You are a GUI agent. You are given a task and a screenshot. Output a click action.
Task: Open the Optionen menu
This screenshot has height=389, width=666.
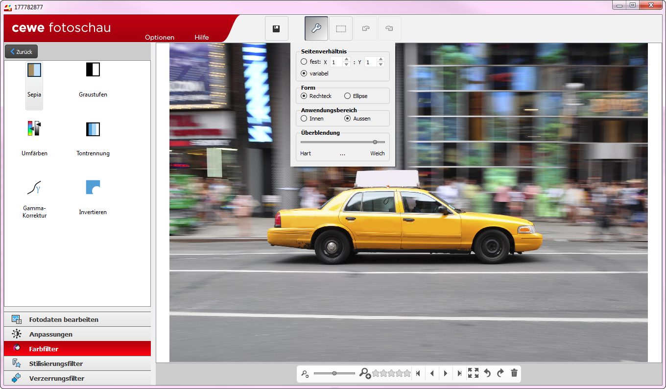(160, 37)
